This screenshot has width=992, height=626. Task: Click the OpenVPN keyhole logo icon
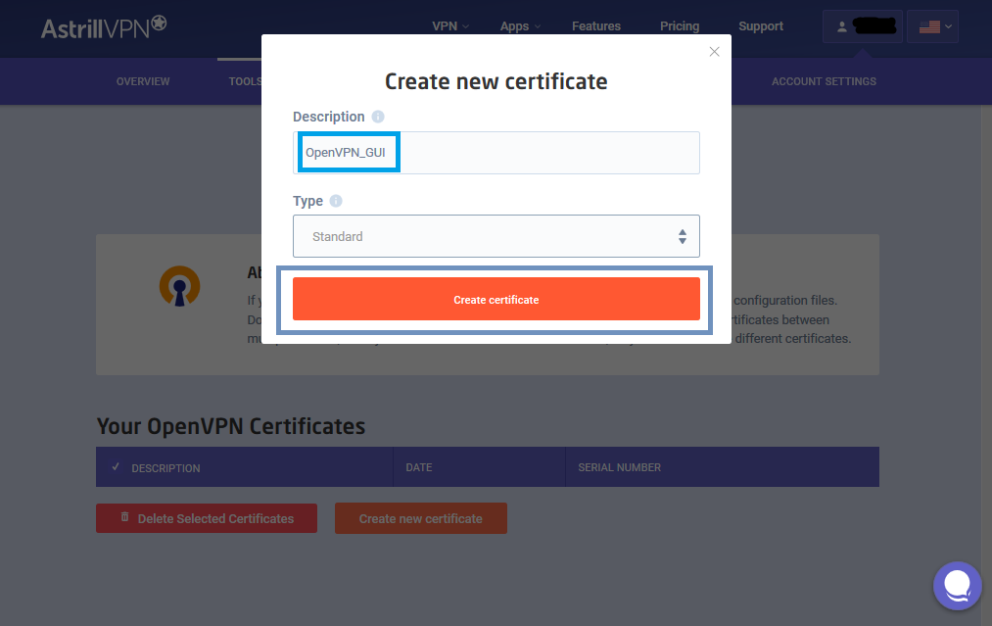(179, 286)
